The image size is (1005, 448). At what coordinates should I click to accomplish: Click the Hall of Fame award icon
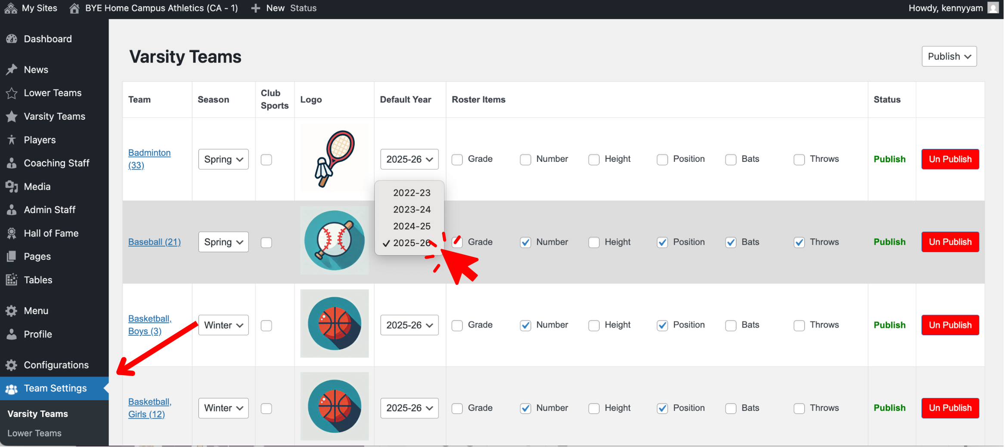click(12, 233)
